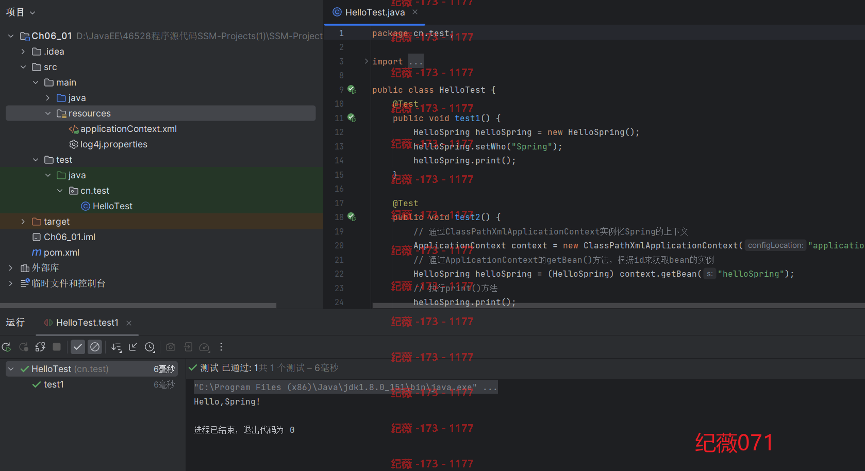Click the HelloTest class name in code

[462, 90]
